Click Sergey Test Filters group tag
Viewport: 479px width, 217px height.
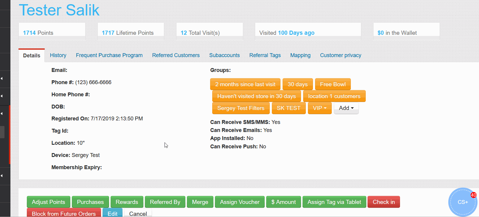pyautogui.click(x=241, y=108)
